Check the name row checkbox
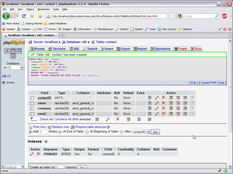233x174 pixels. (32, 103)
